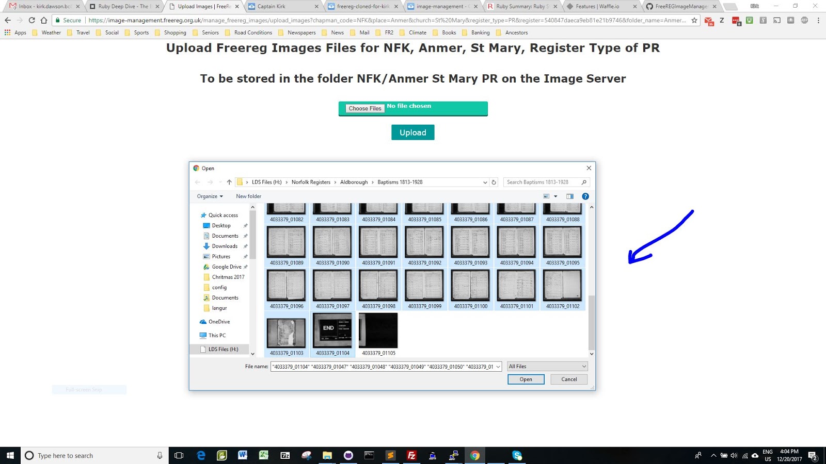Click the help question mark icon in dialog
Screen dimensions: 826x464
click(585, 196)
